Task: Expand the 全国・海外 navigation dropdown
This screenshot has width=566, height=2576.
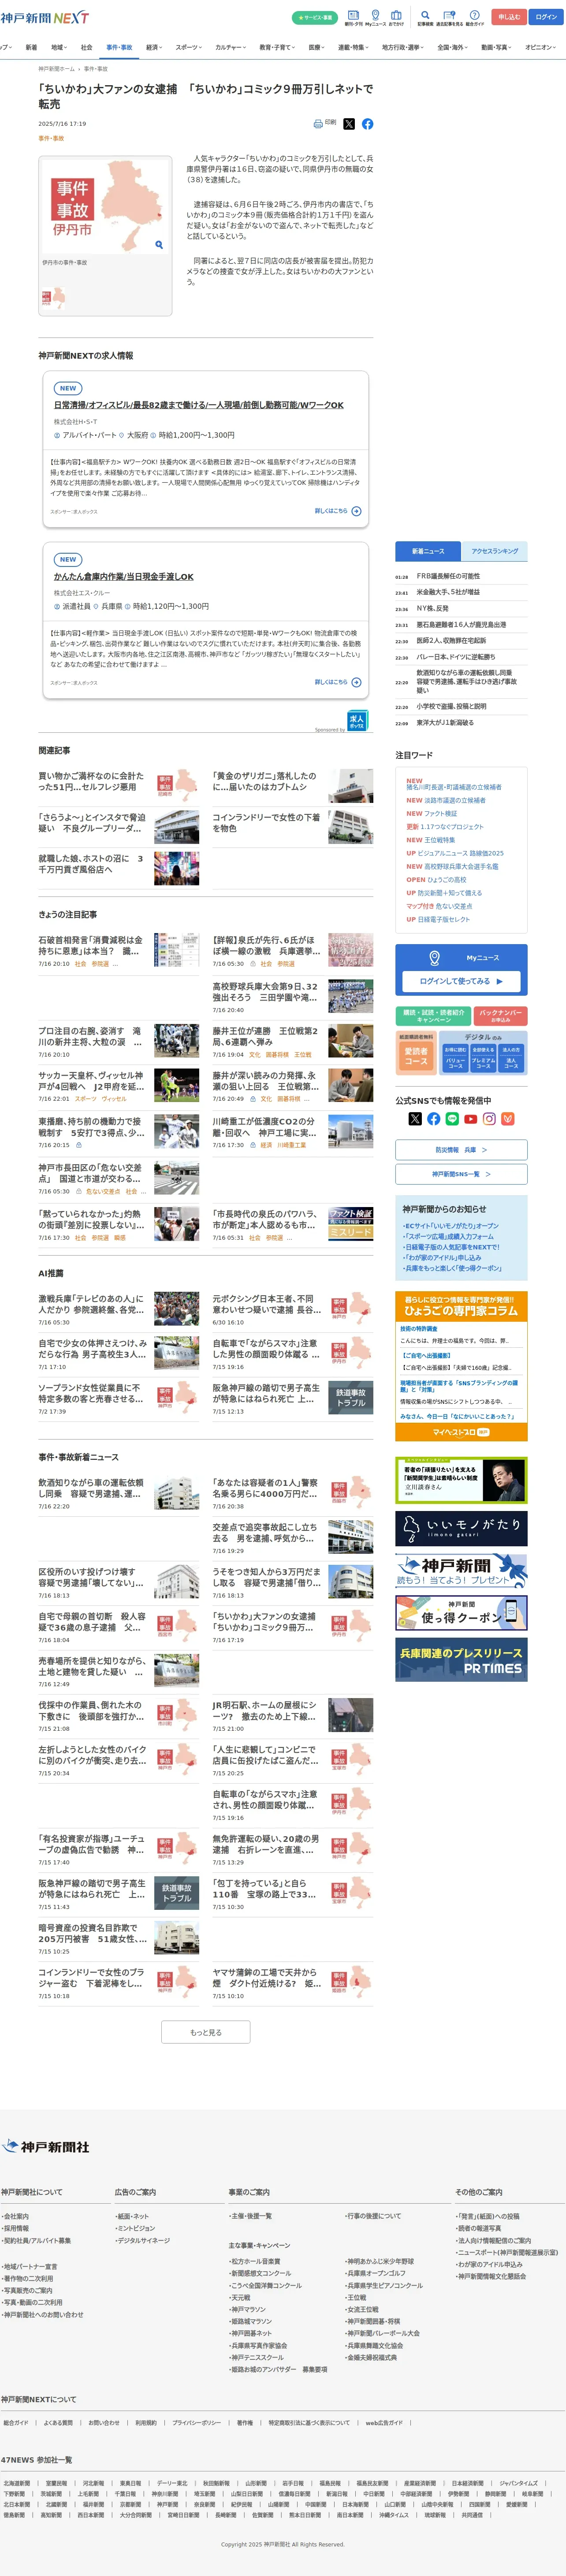Action: point(452,47)
